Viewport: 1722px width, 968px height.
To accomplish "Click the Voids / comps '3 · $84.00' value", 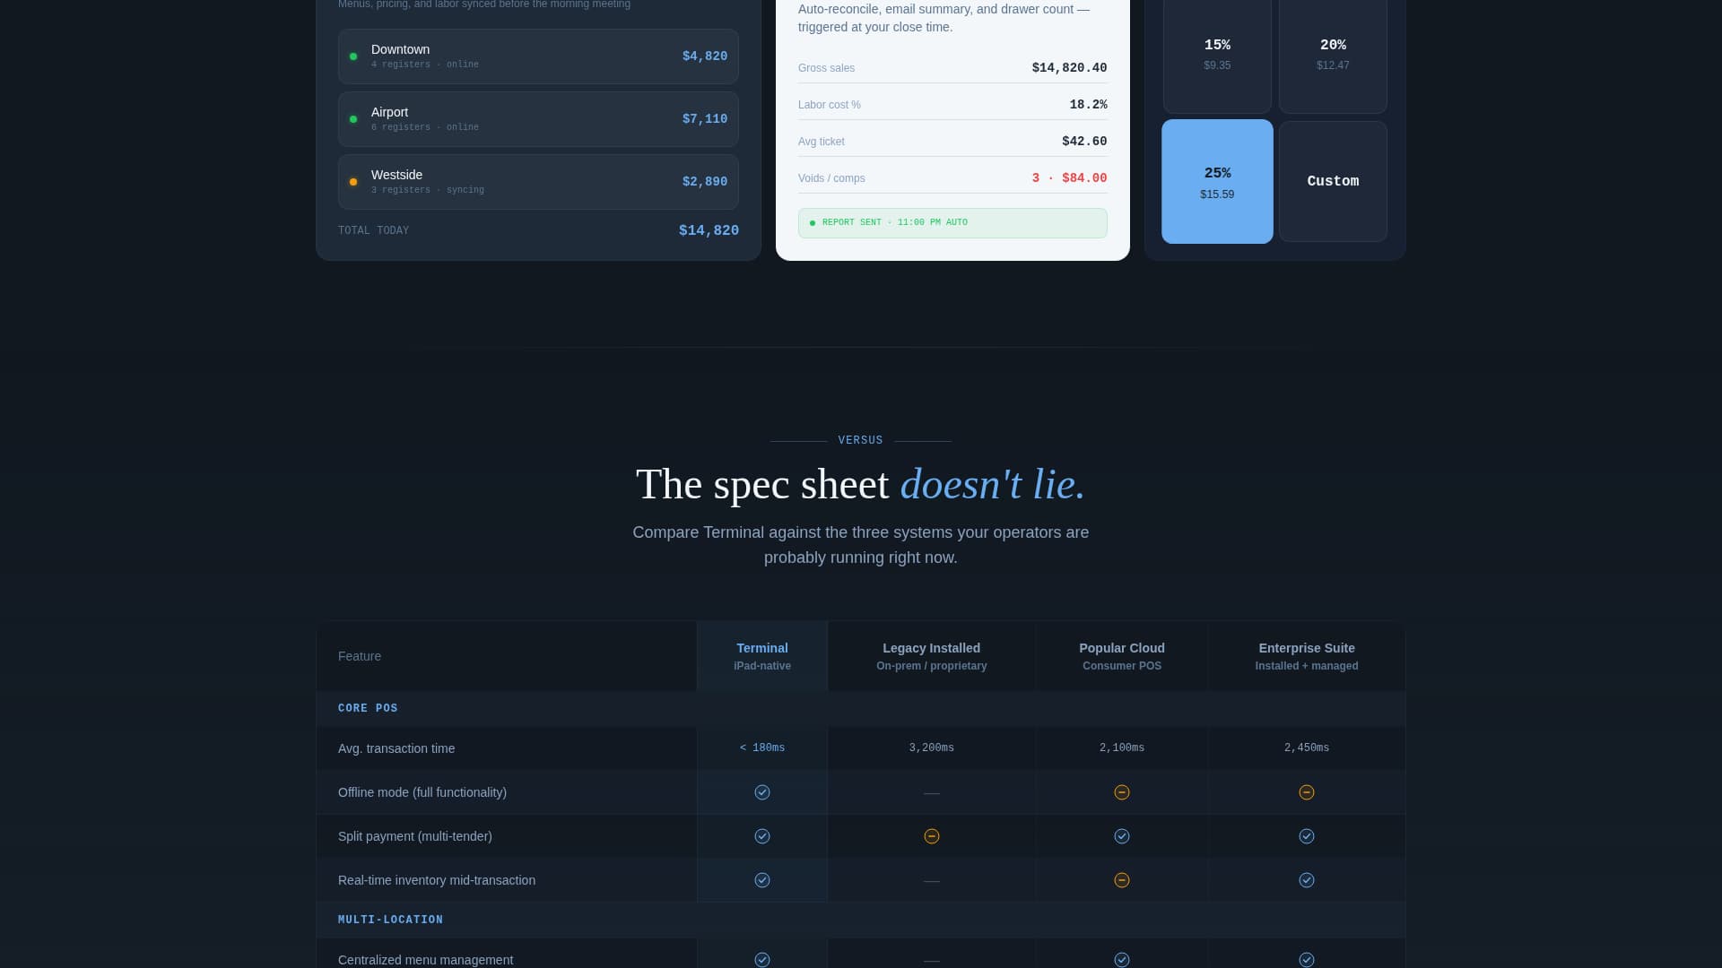I will click(1069, 178).
